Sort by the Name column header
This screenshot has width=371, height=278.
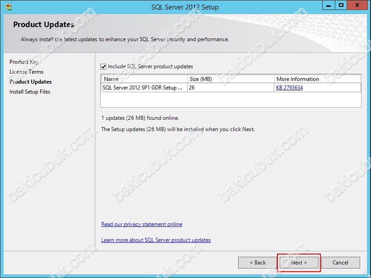pos(144,79)
